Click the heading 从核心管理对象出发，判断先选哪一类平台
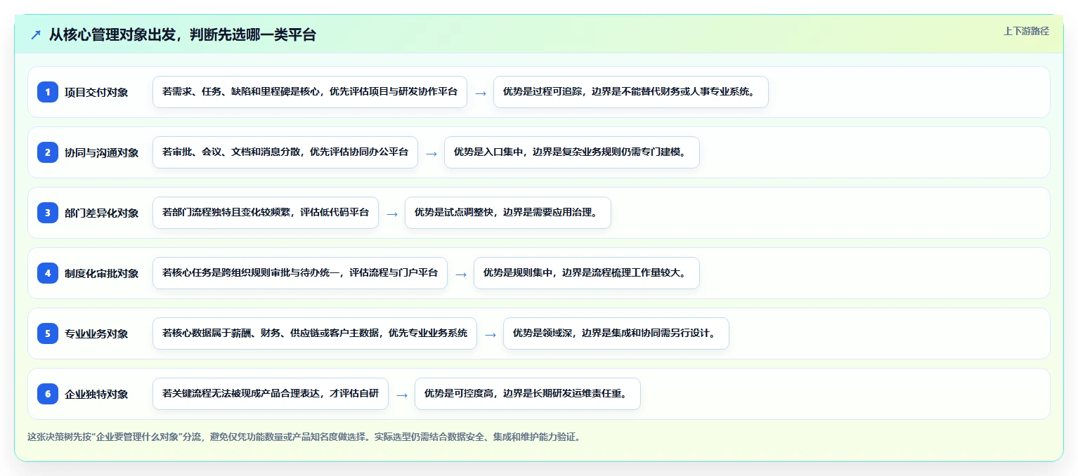Screen dimensions: 1078x476 coord(182,34)
